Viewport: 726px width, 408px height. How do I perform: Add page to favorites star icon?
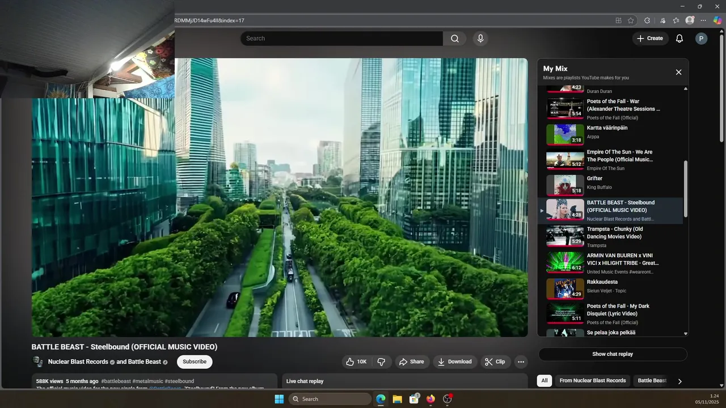coord(631,20)
